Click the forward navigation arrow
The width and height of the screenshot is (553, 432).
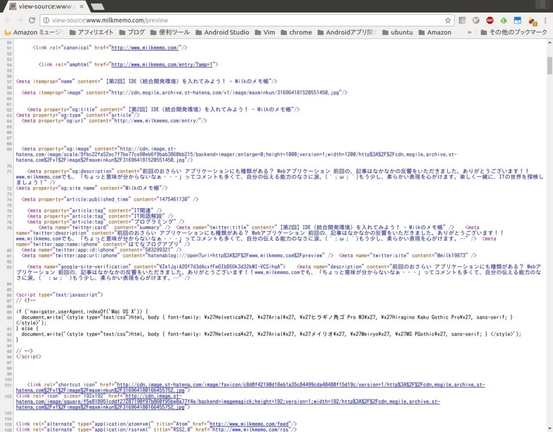pyautogui.click(x=20, y=20)
